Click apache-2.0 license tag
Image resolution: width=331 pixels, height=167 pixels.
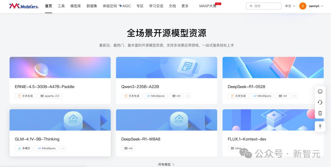tap(50, 96)
